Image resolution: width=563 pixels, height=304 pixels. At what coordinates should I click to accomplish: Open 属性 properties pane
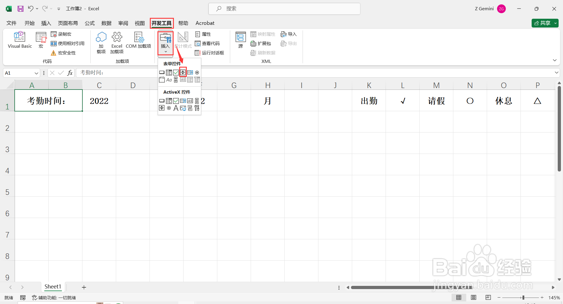(203, 34)
